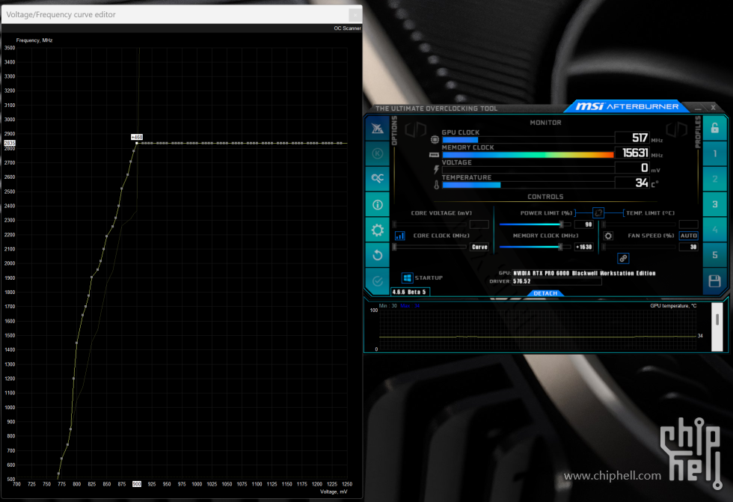Open Afterburner settings gear in sidebar

(378, 230)
